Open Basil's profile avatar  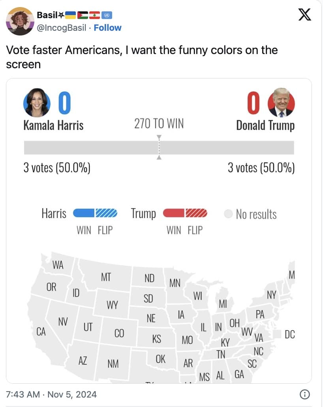(x=20, y=21)
